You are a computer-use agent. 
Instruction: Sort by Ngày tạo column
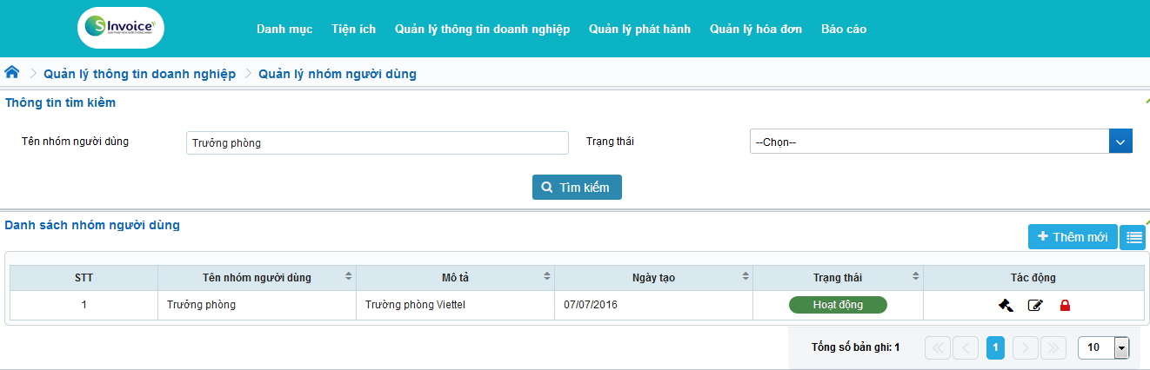pos(745,277)
